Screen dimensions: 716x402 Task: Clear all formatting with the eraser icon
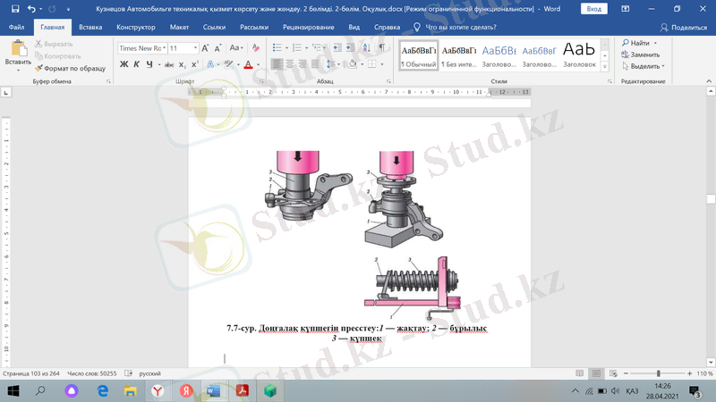tap(256, 48)
